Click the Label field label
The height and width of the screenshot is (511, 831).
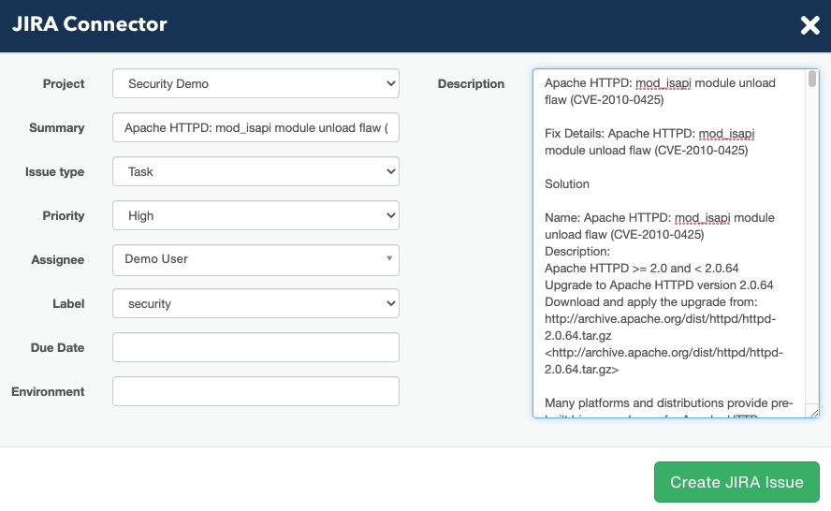(68, 304)
